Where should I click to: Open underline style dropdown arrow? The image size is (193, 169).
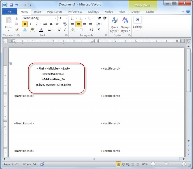click(41, 24)
